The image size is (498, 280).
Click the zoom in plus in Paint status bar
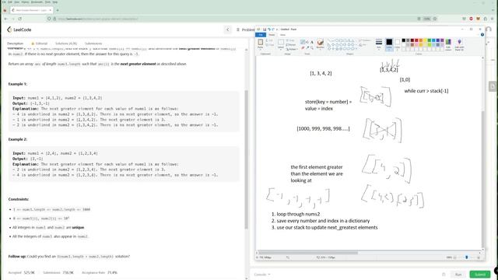[x=479, y=257]
